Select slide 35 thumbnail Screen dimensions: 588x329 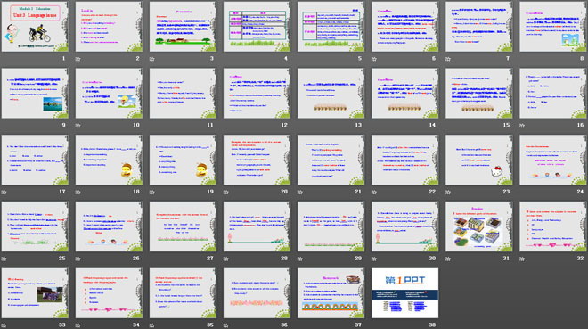tap(183, 293)
